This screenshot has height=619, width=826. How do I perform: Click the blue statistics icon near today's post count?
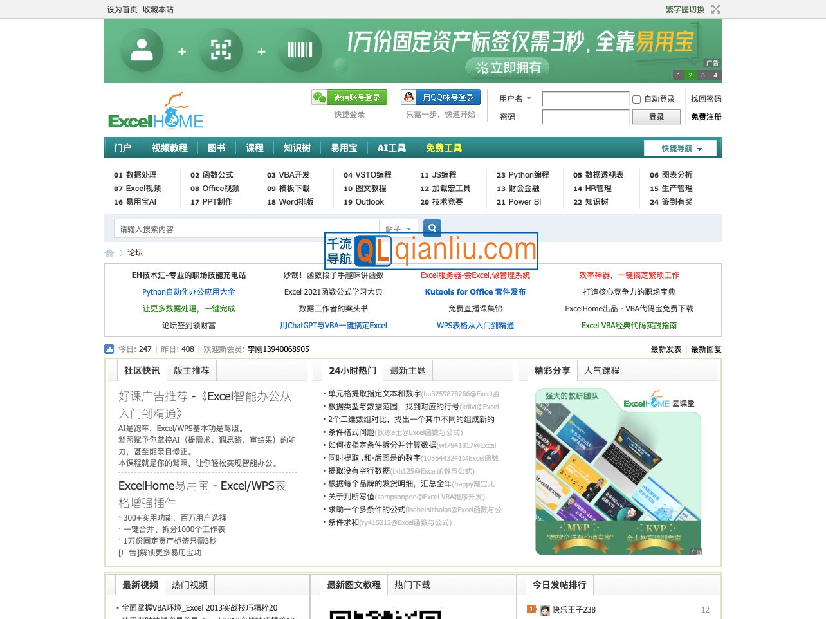click(x=109, y=349)
